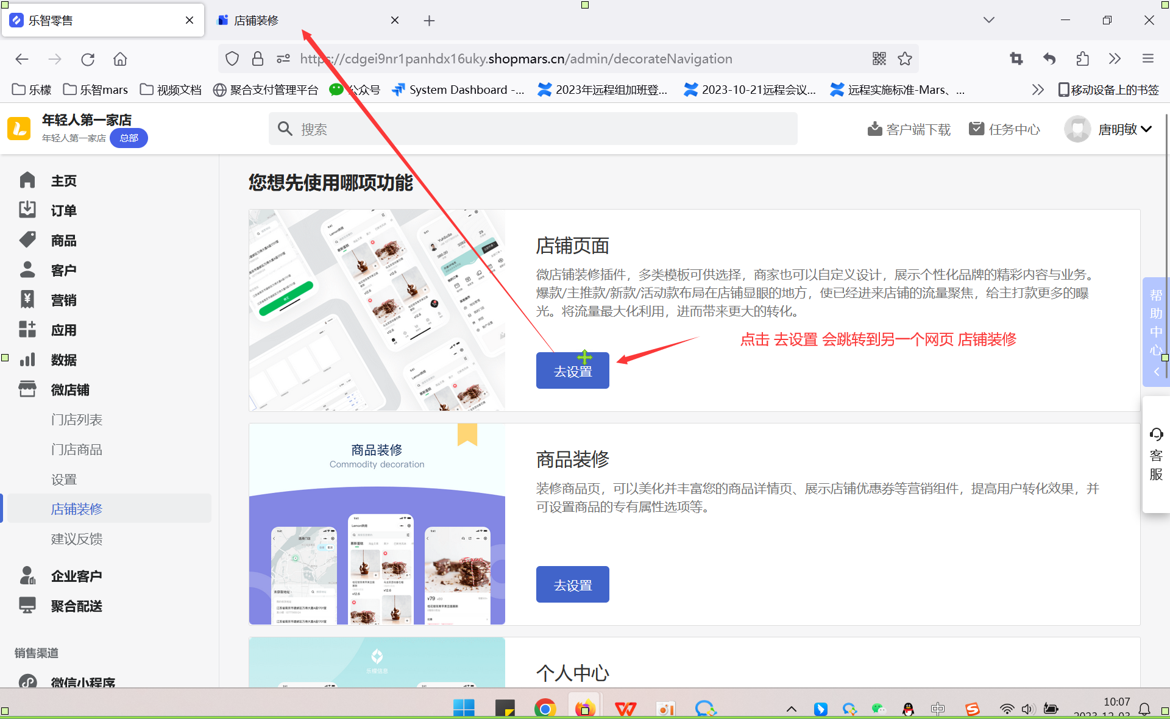This screenshot has width=1170, height=719.
Task: Click the address bar URL
Action: pyautogui.click(x=516, y=58)
